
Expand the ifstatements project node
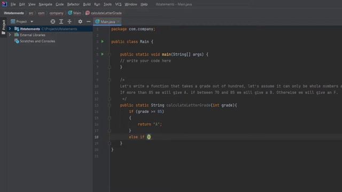[10, 29]
